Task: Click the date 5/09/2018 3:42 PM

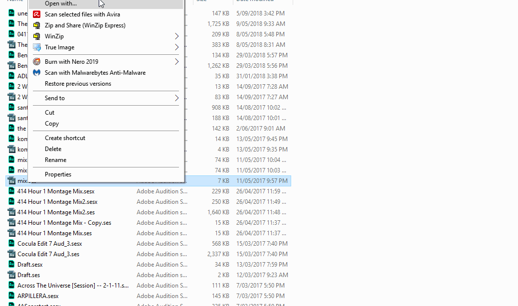Action: [x=260, y=13]
